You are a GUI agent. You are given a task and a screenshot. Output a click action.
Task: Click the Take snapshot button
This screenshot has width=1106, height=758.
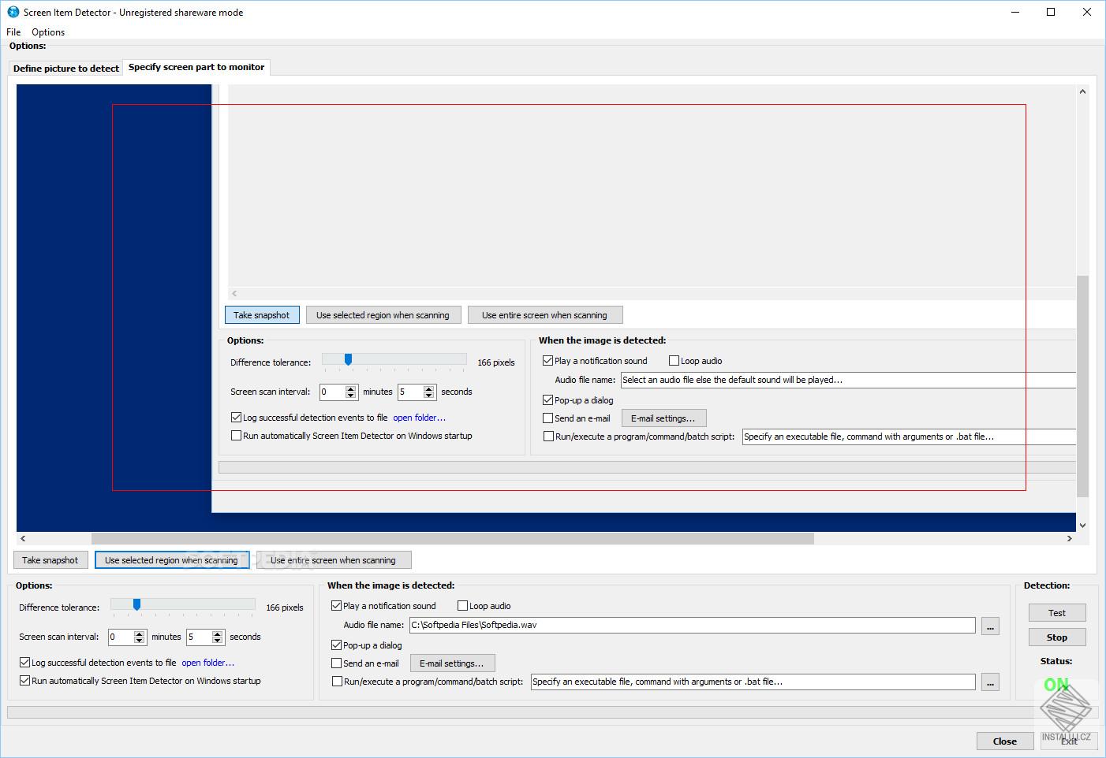click(x=50, y=559)
